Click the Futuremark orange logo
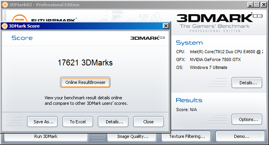Viewport: 269px width, 145px height. tap(19, 18)
